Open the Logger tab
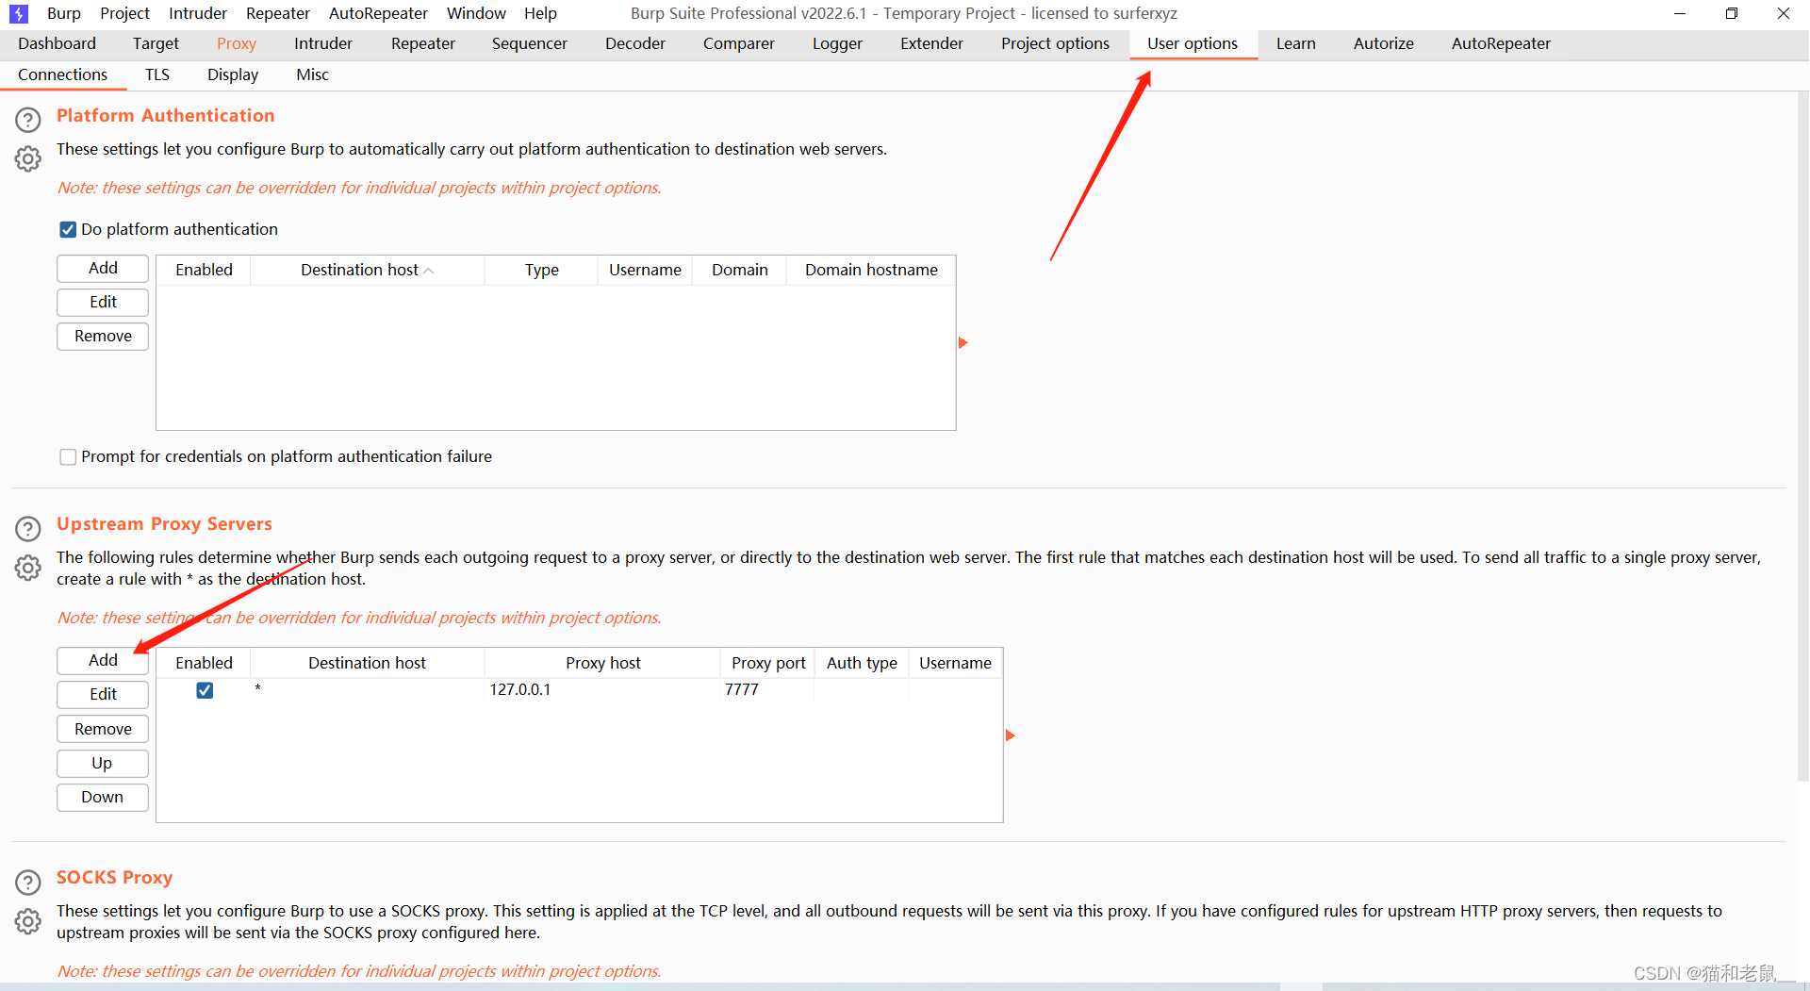The width and height of the screenshot is (1810, 991). pyautogui.click(x=837, y=43)
